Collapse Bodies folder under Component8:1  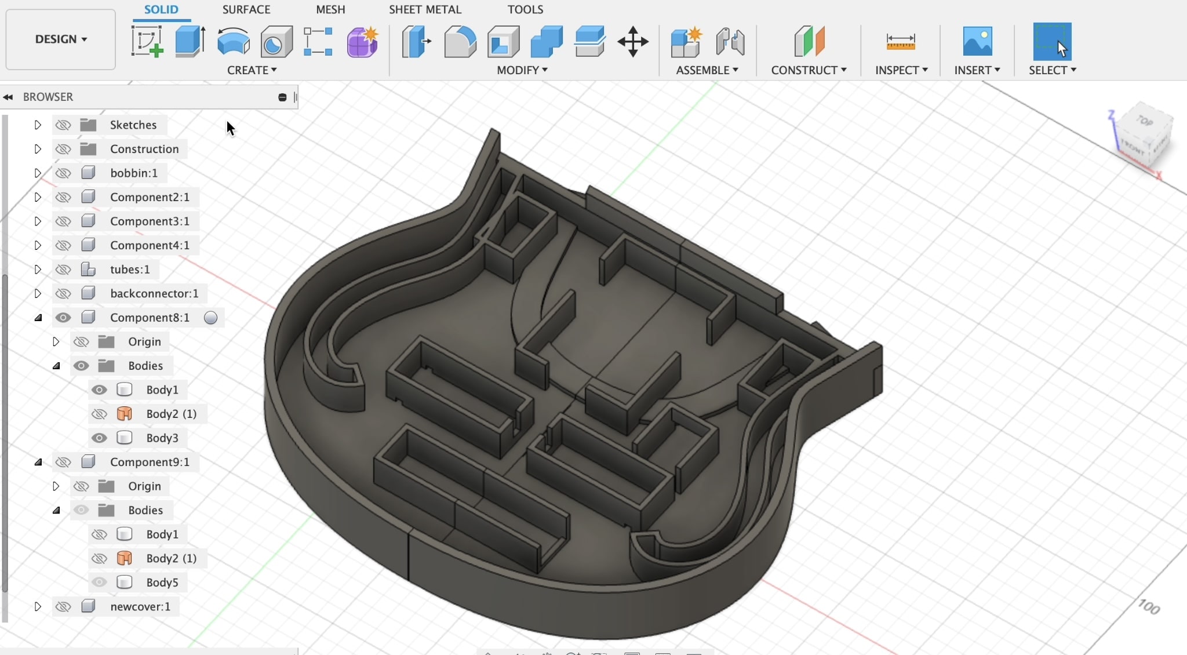[x=56, y=366]
